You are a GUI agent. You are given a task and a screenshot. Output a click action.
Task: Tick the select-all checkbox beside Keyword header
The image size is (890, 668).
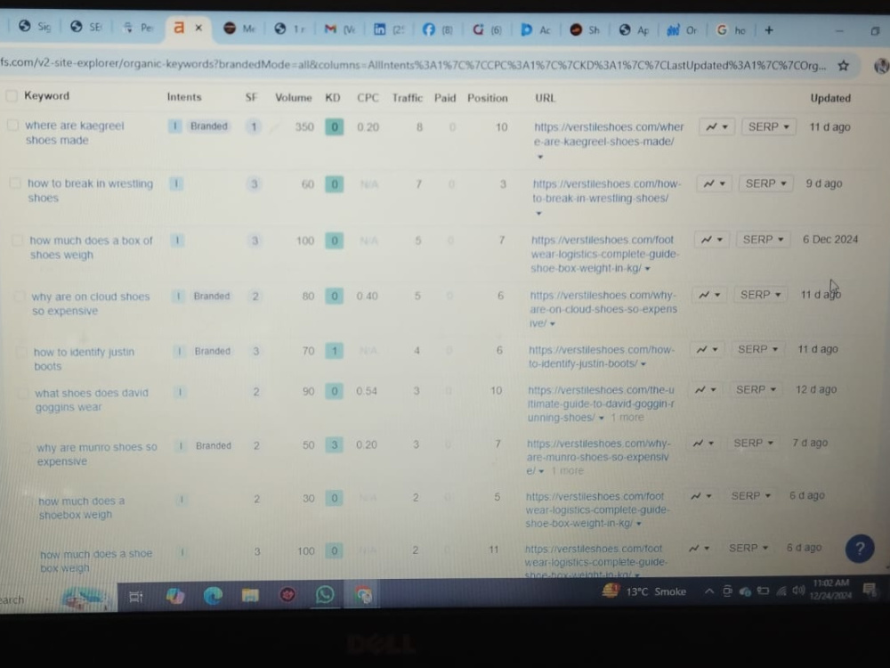pyautogui.click(x=12, y=95)
